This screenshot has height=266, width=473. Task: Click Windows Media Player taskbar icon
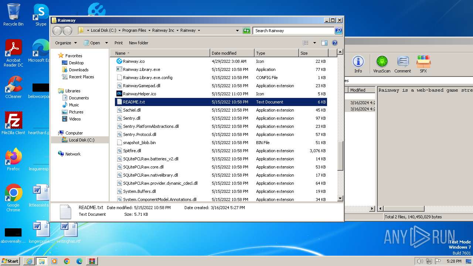tap(54, 261)
